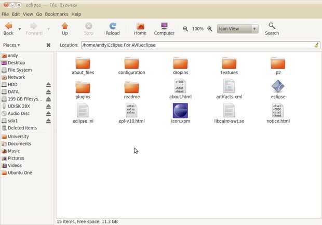Go up to parent folder
Screen dimensions: 322x225
click(x=65, y=29)
